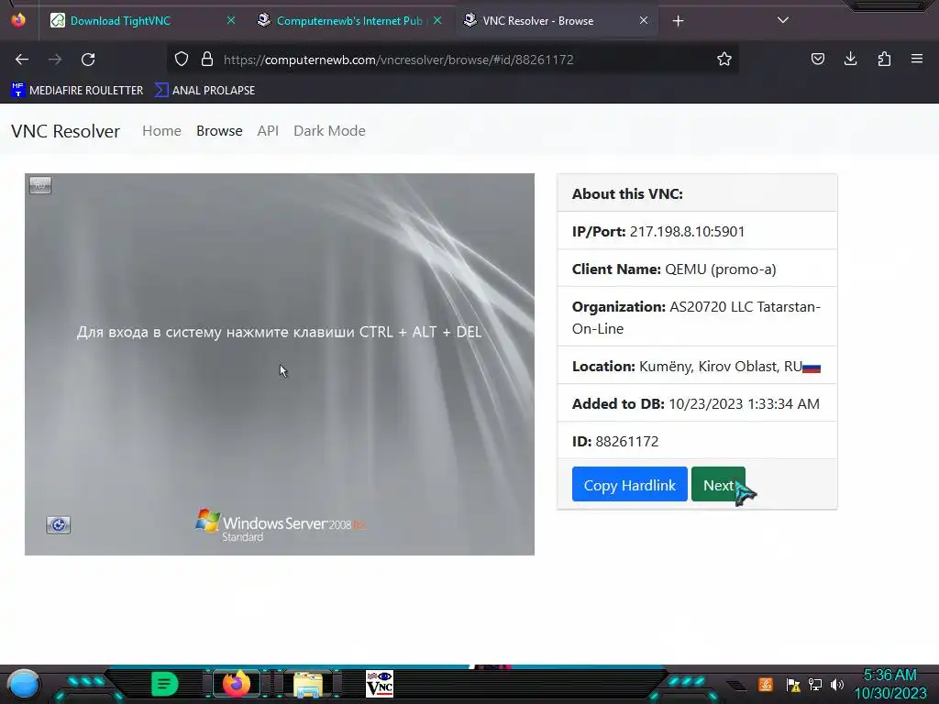Click the Firefox logo at top-left
This screenshot has width=939, height=704.
(18, 20)
